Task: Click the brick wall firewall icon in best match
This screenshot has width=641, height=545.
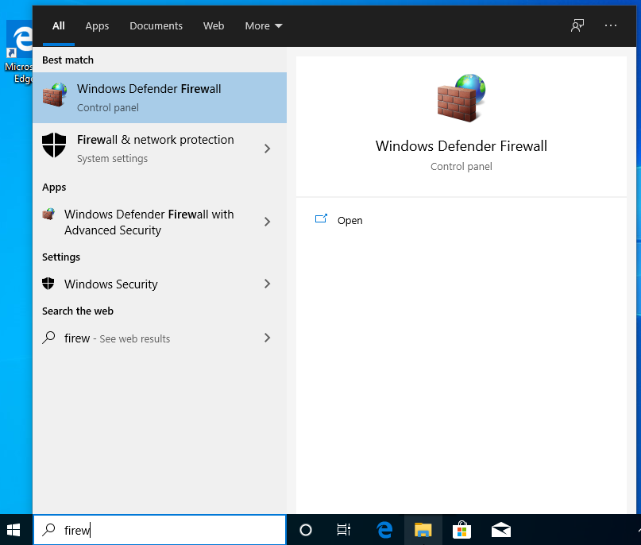Action: tap(54, 95)
